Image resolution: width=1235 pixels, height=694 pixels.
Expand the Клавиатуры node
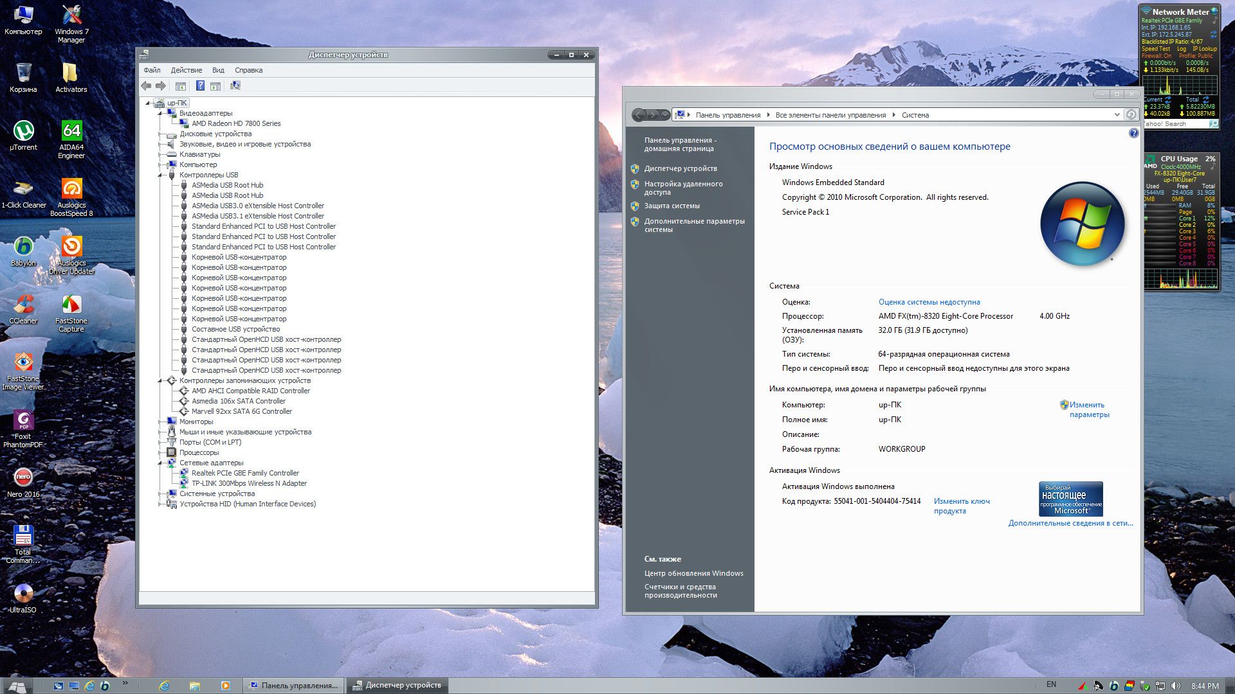coord(160,154)
